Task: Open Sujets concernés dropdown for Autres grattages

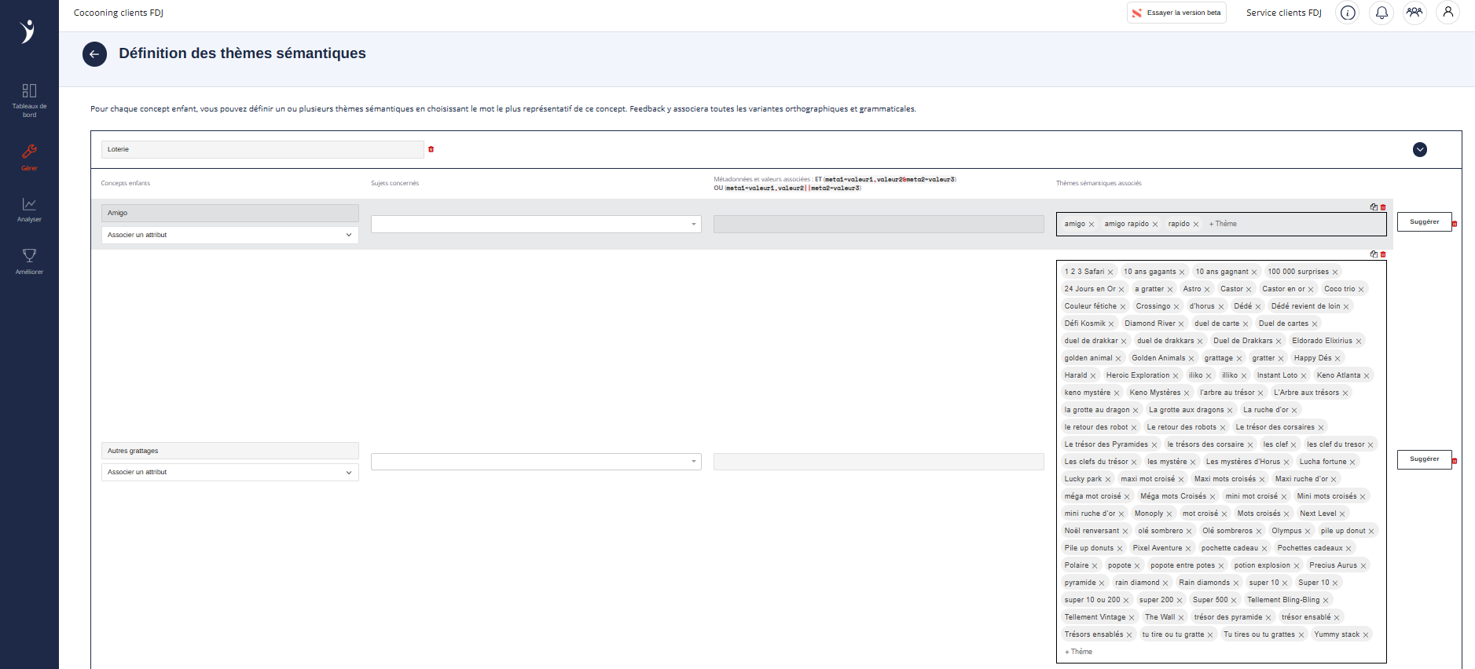Action: (535, 462)
